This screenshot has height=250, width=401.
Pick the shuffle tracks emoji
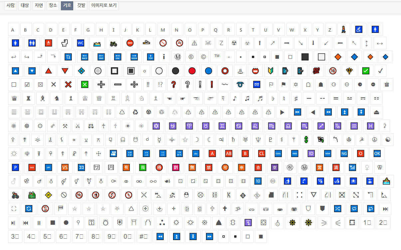337,208
